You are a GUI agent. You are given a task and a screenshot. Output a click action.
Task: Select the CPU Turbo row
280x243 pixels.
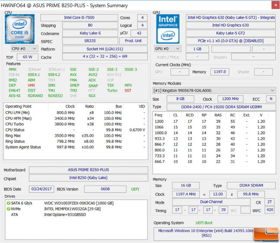click(x=76, y=124)
